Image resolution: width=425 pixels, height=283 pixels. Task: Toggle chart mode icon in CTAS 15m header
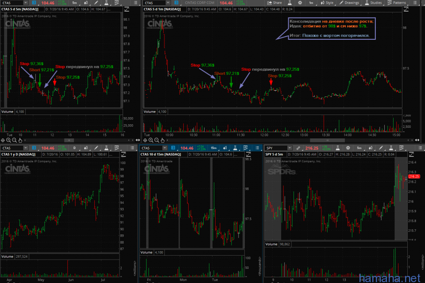tap(248, 155)
